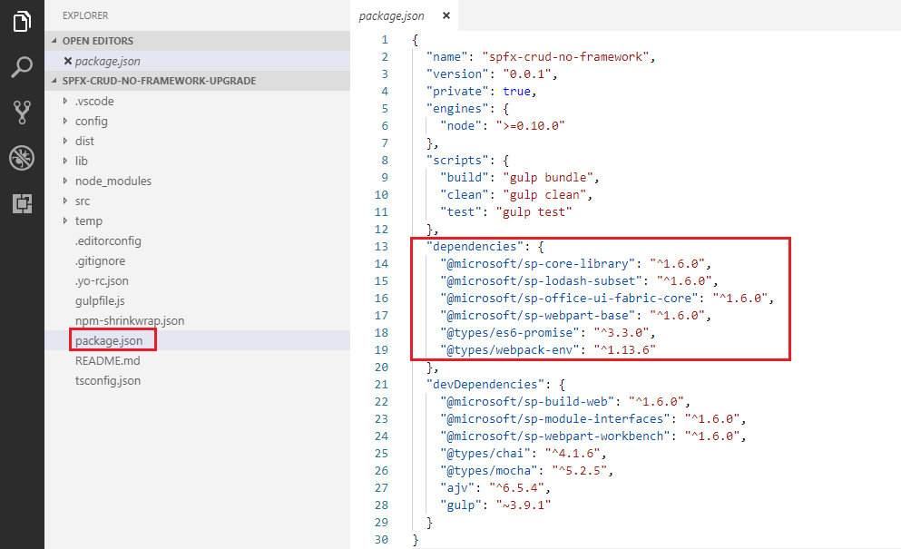Close the package.json editor tab
The width and height of the screenshot is (901, 549).
click(445, 15)
